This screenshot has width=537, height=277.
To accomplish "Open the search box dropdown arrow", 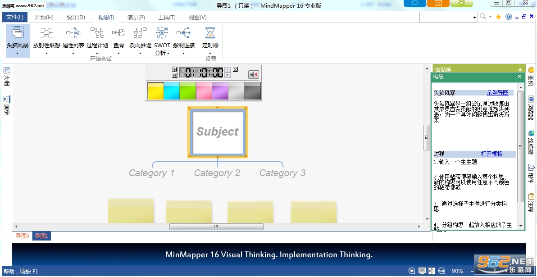I will pyautogui.click(x=475, y=17).
